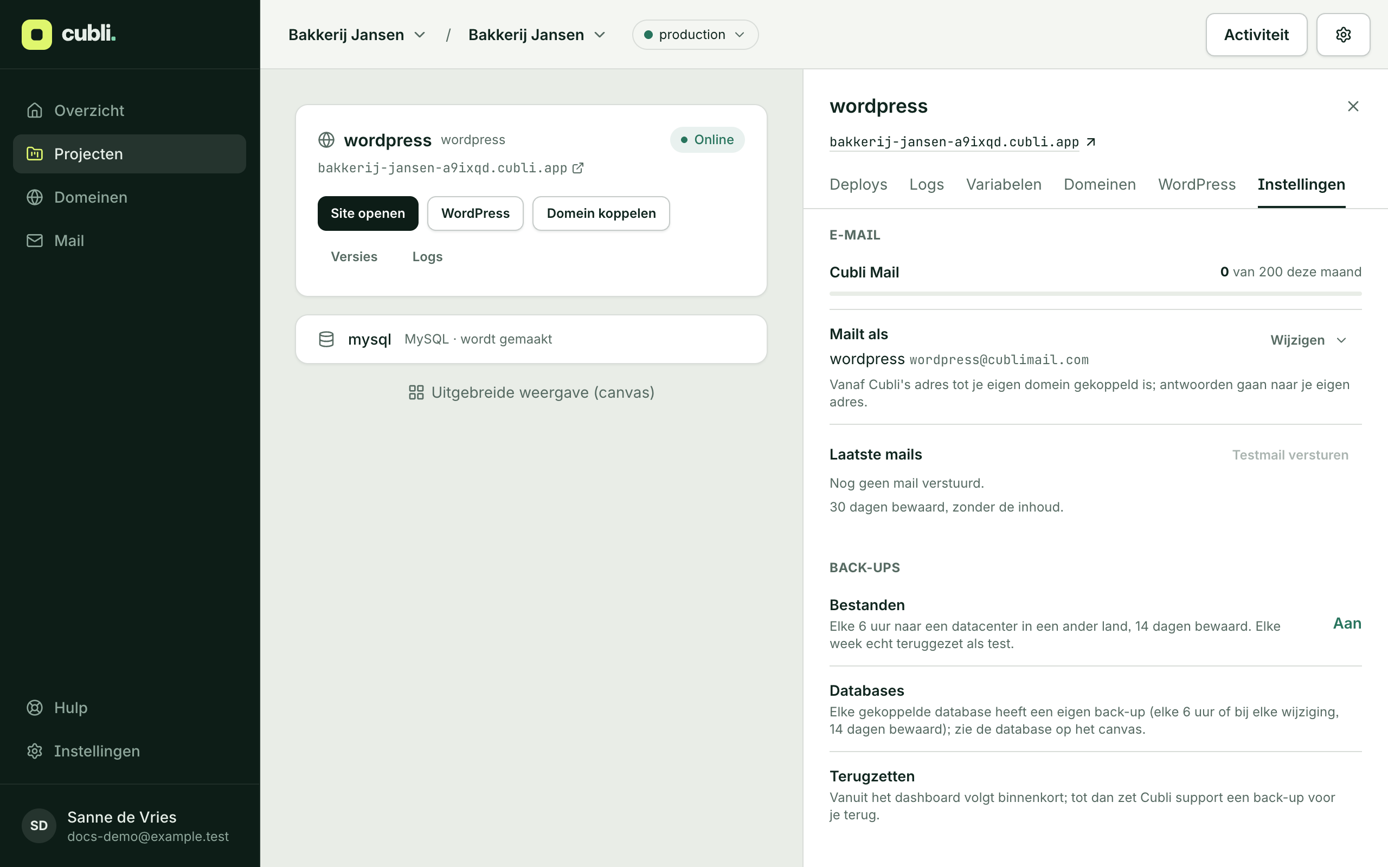Click the mysql database icon
This screenshot has width=1388, height=867.
[326, 339]
